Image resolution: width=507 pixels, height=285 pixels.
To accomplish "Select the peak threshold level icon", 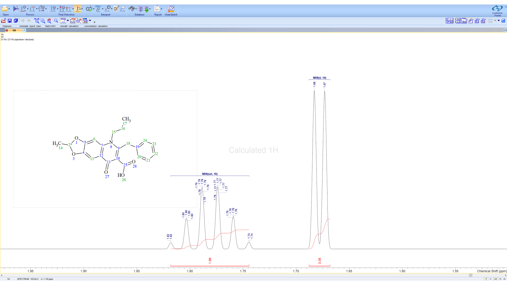I will point(69,9).
